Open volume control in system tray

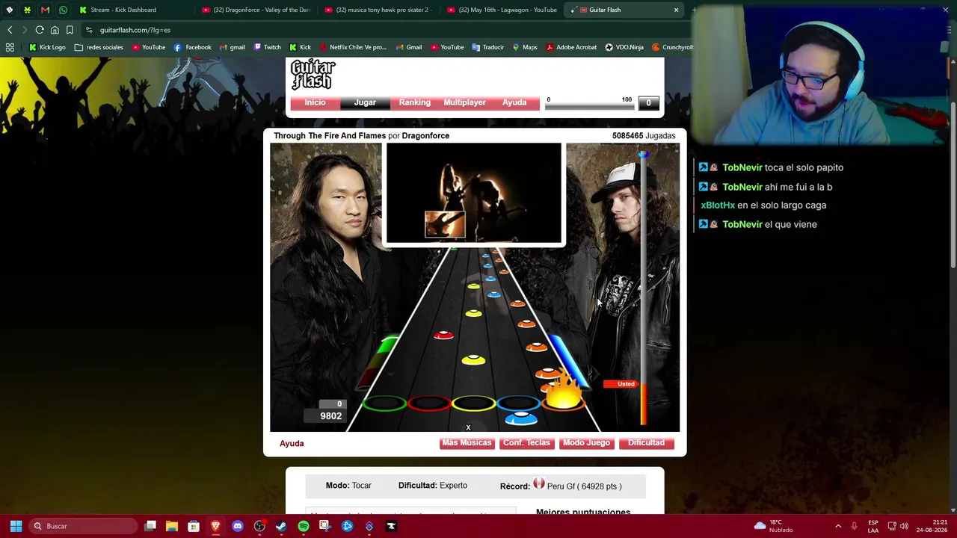coord(904,526)
